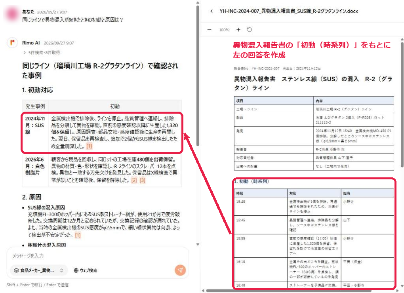The image size is (404, 293).
Task: Click the 工場・ライン row label in the document
Action: pyautogui.click(x=274, y=109)
